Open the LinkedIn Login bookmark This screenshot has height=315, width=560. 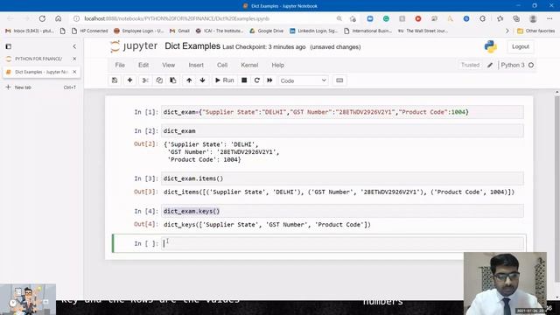(x=313, y=31)
